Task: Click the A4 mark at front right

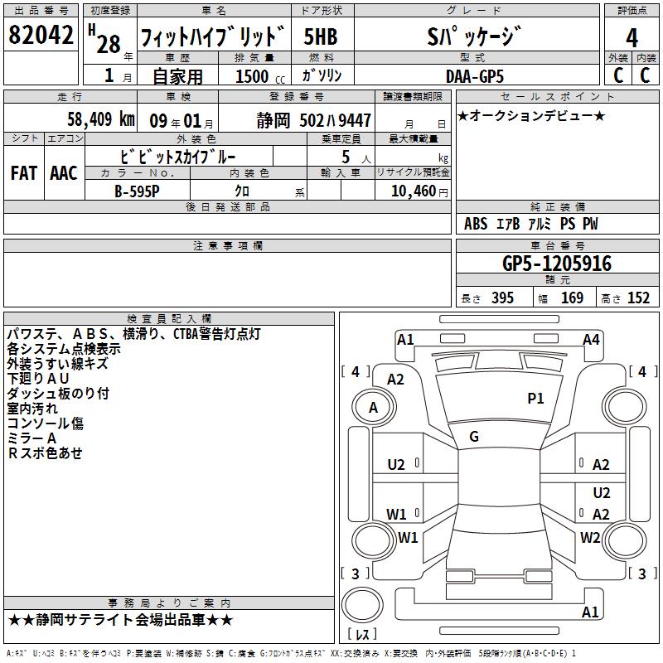Action: click(591, 340)
